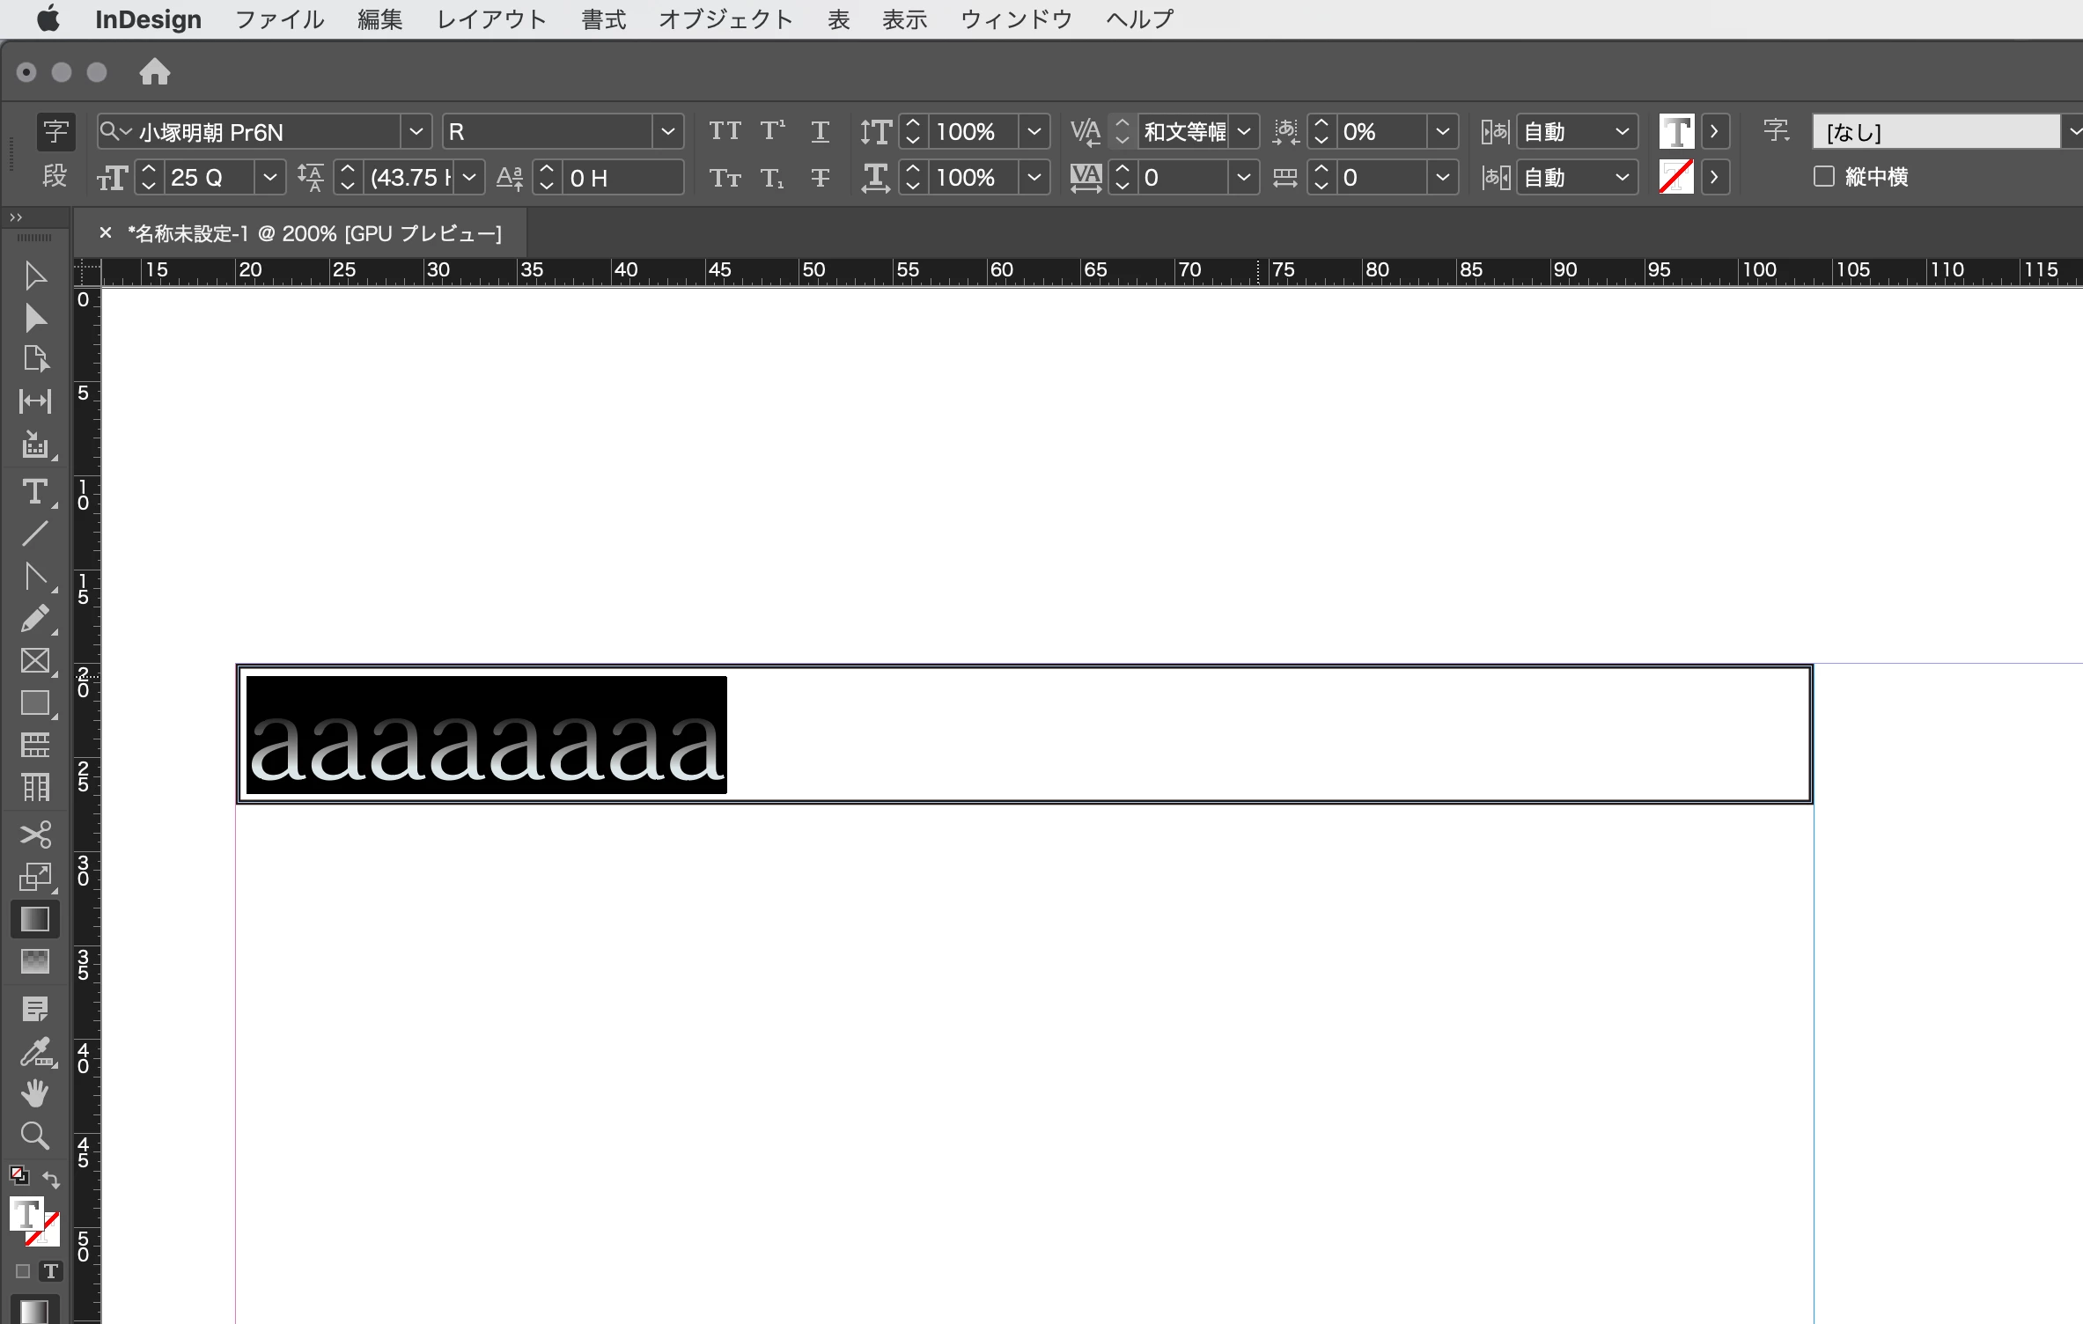
Task: Open the 和文等幅 kerning dropdown
Action: click(x=1243, y=132)
